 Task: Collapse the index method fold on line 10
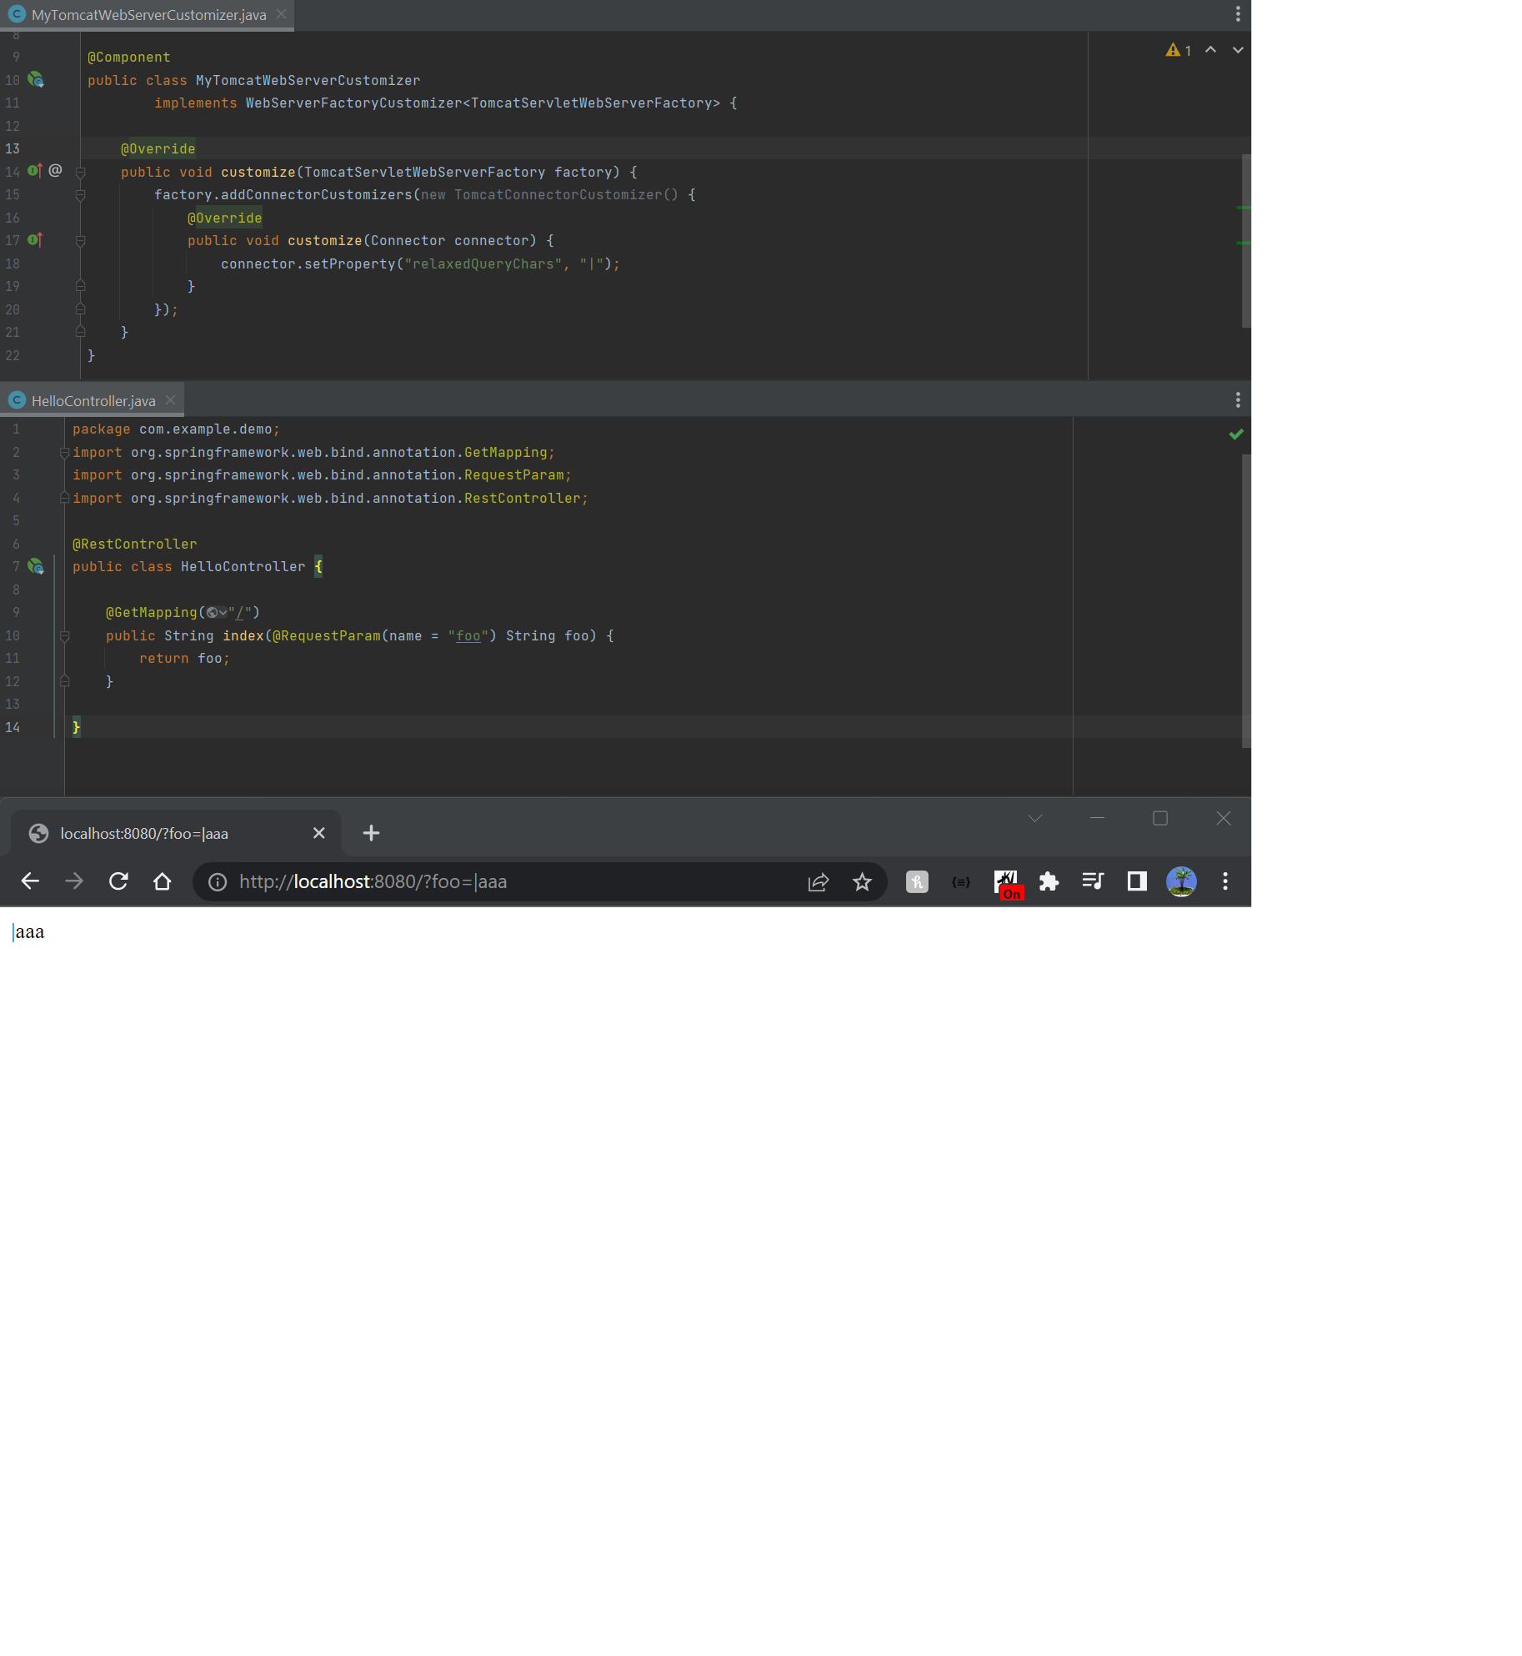tap(64, 636)
